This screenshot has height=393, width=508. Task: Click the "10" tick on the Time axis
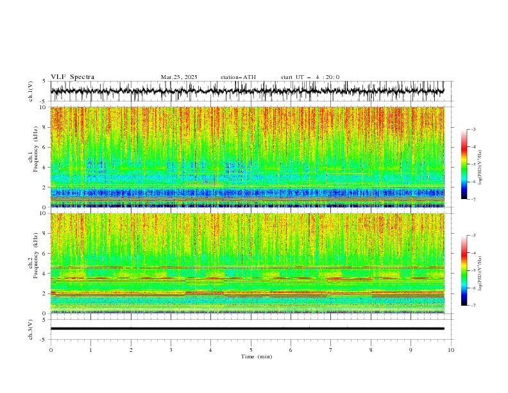click(x=451, y=350)
